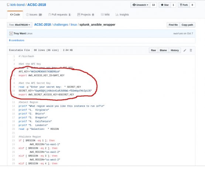Image resolution: width=205 pixels, height=170 pixels.
Task: Click the repository book icon beside kirk-bond
Action: 8,5
